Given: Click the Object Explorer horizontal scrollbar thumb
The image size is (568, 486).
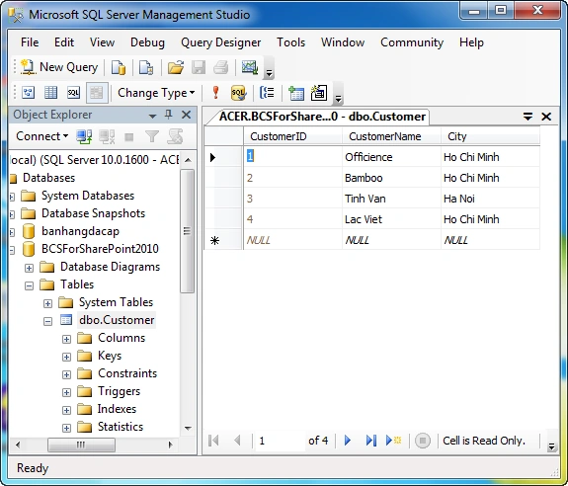Looking at the screenshot, I should click(x=82, y=445).
